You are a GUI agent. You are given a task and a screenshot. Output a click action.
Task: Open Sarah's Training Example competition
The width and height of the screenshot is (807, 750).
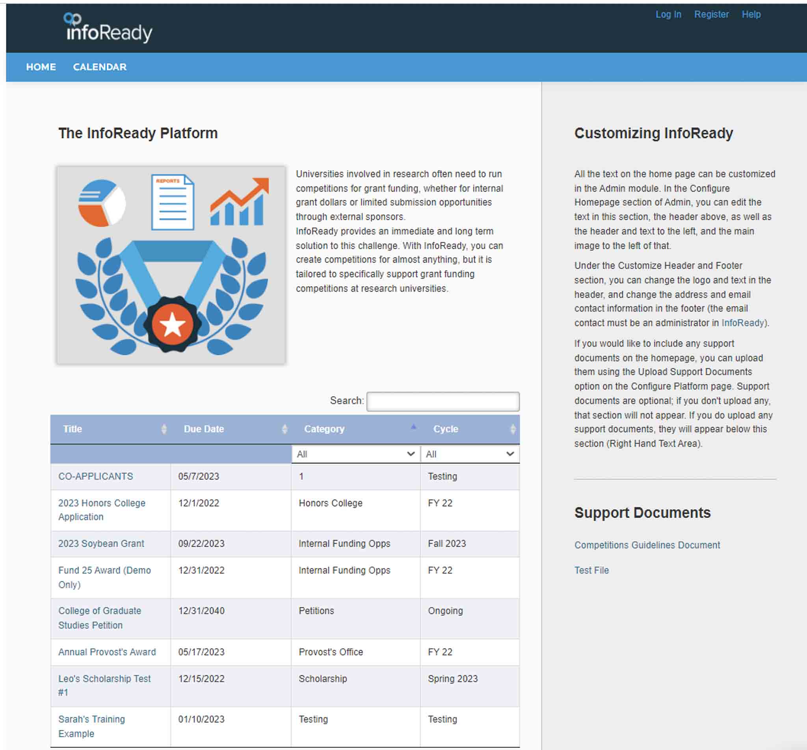pos(92,726)
